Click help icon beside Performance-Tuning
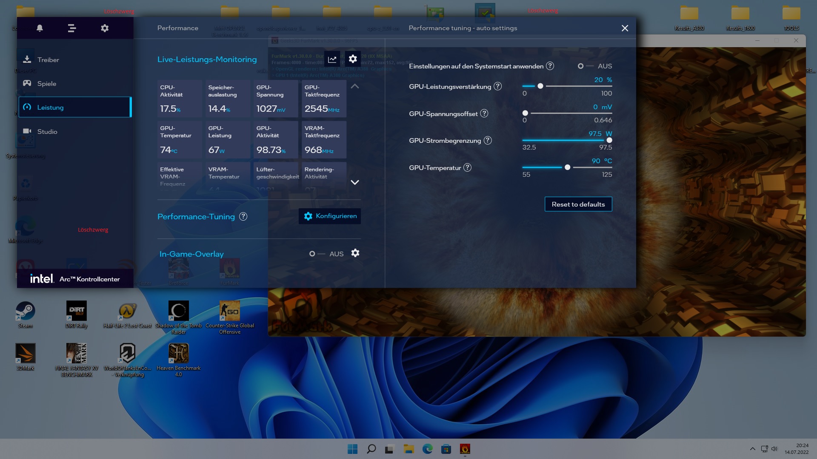 243,216
